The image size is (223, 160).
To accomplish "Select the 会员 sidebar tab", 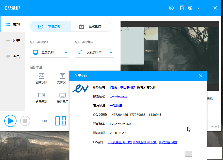I will [x=13, y=57].
